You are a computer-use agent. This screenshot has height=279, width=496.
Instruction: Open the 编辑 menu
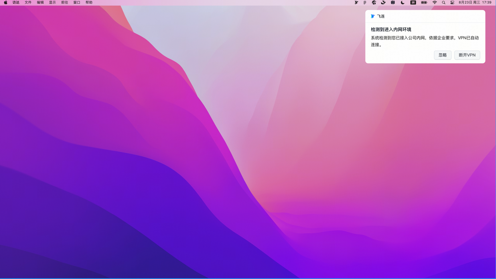[x=40, y=2]
